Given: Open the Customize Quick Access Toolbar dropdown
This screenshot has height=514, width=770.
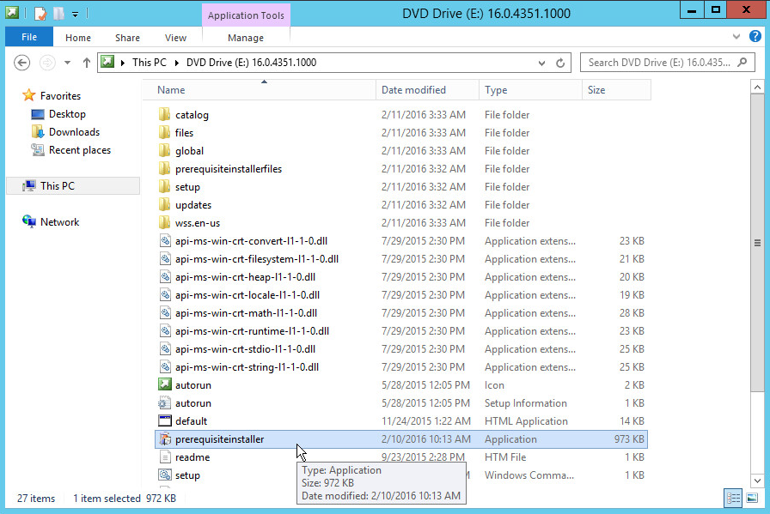Looking at the screenshot, I should (75, 14).
